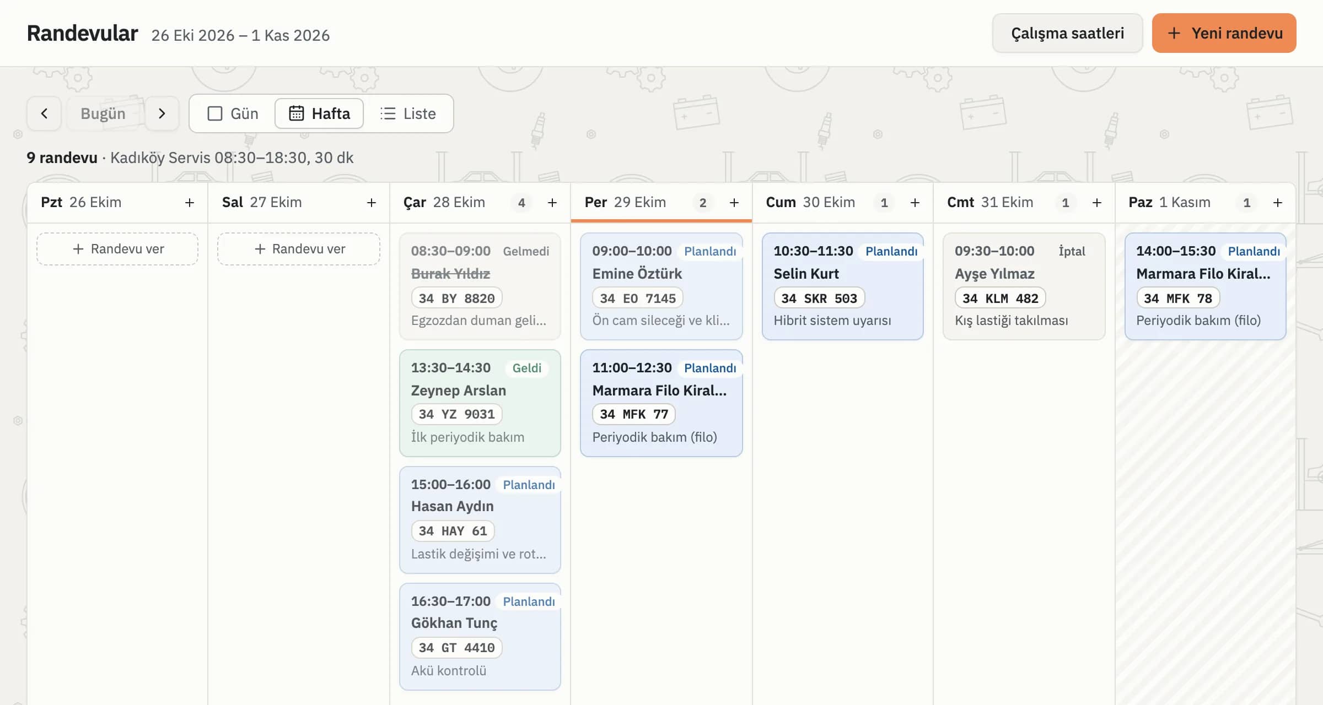Go to the previous week with left chevron
Viewport: 1323px width, 705px height.
tap(44, 113)
